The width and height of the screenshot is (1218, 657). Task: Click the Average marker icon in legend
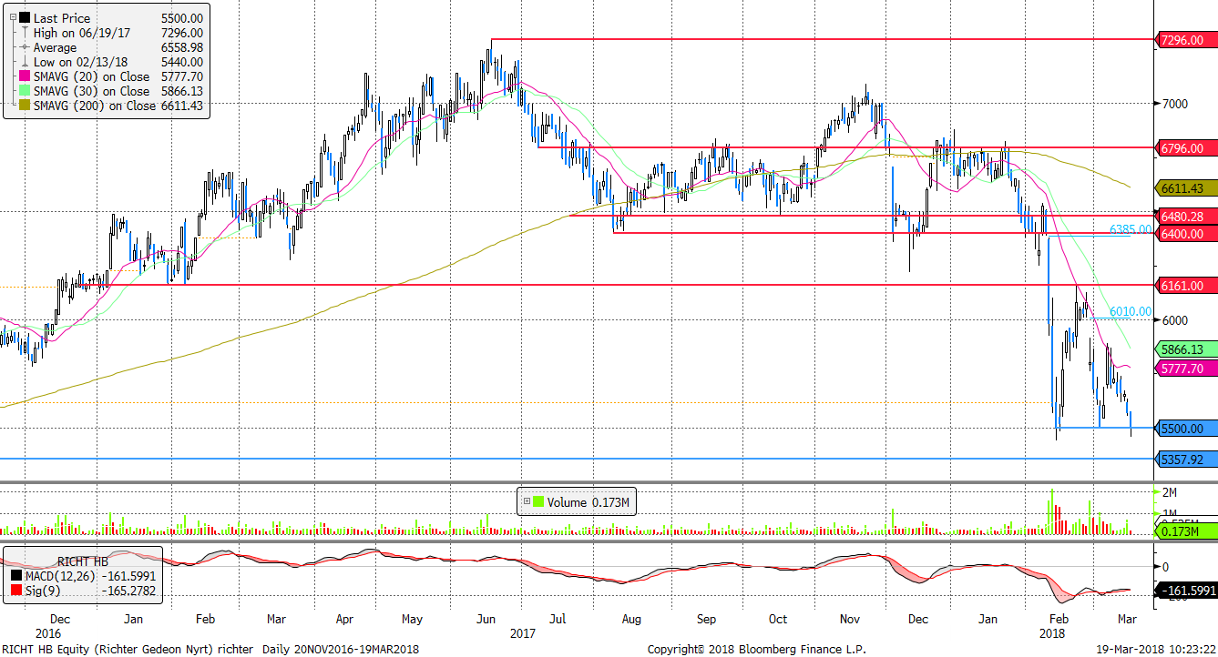point(23,47)
